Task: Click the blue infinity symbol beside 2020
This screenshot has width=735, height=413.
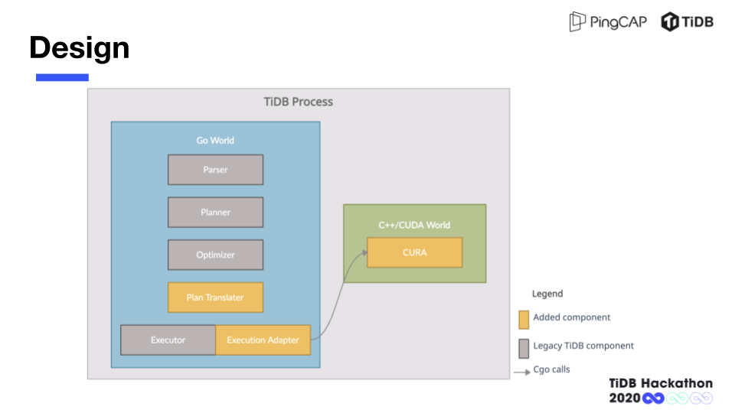Action: tap(653, 398)
